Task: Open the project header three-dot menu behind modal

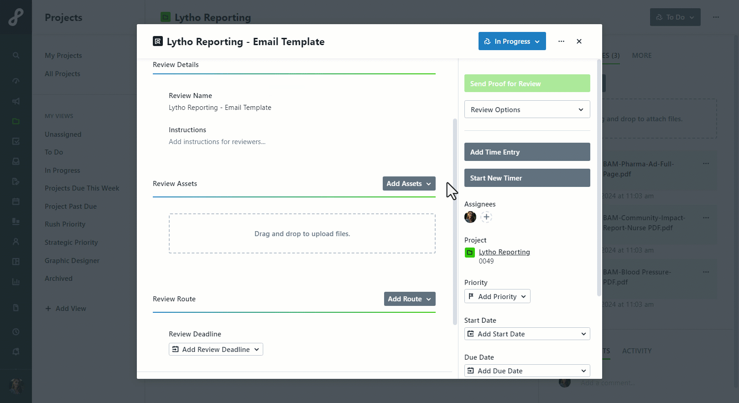Action: [716, 17]
